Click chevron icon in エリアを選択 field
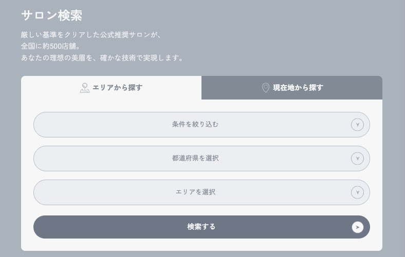 point(357,192)
